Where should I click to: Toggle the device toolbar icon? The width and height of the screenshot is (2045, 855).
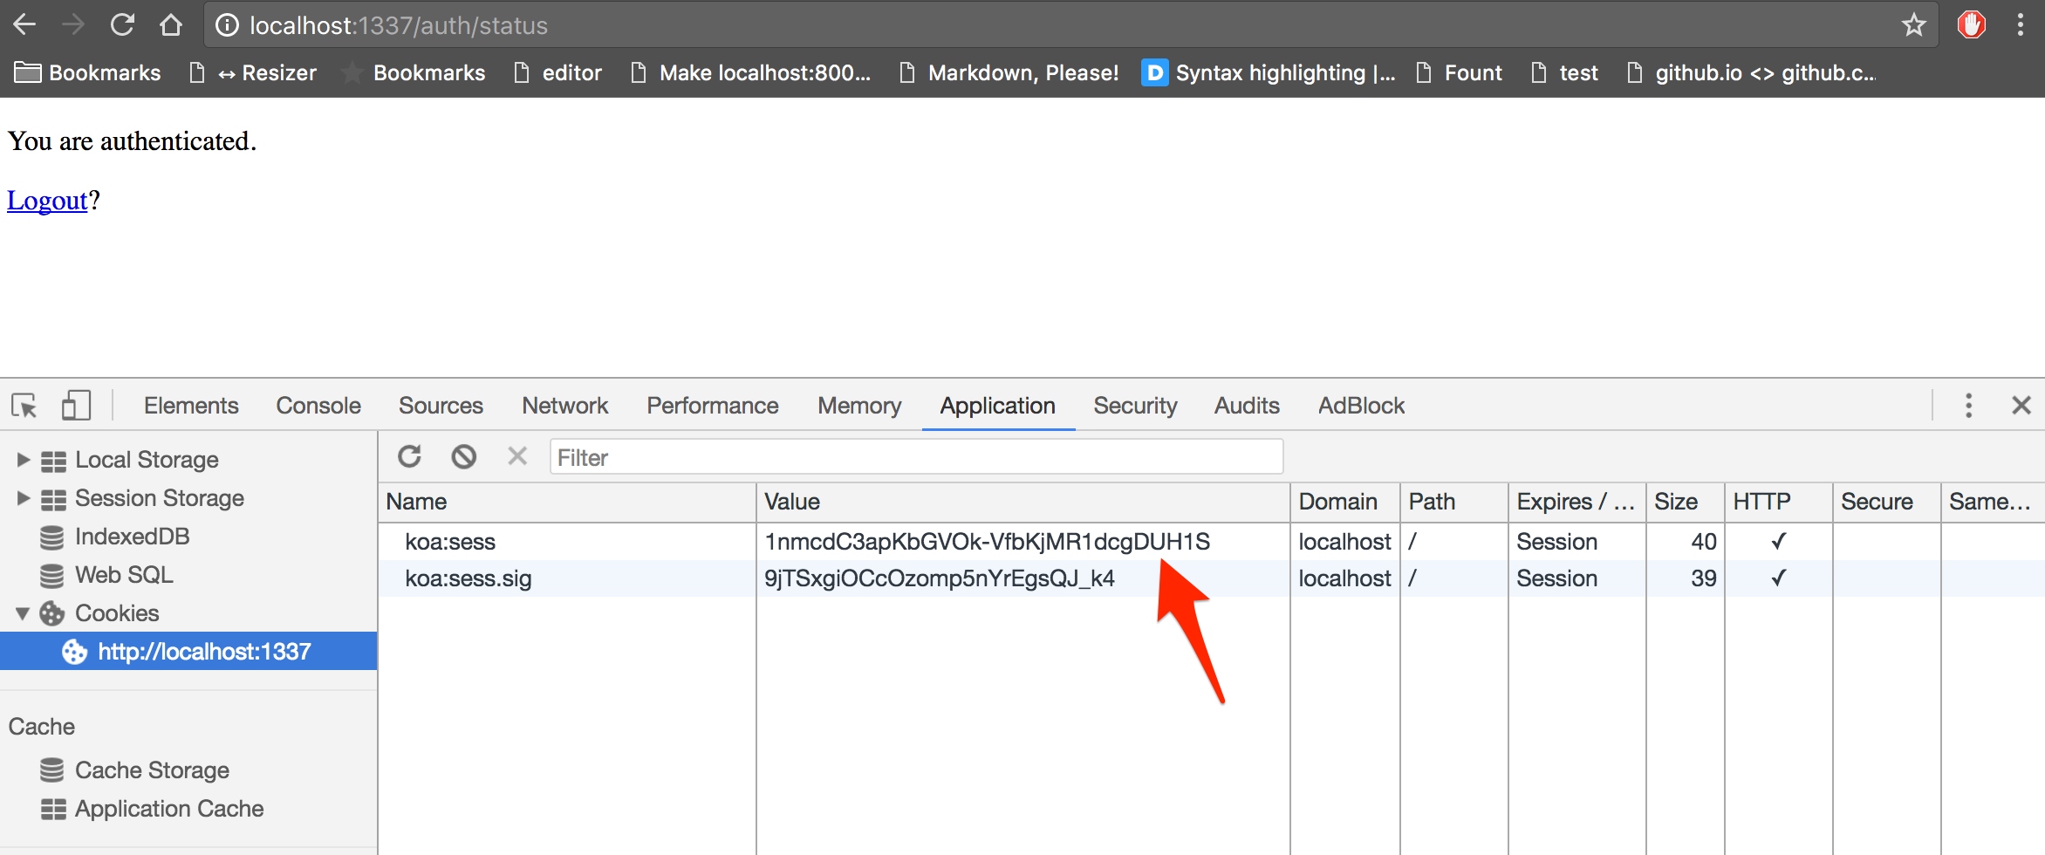[x=76, y=406]
